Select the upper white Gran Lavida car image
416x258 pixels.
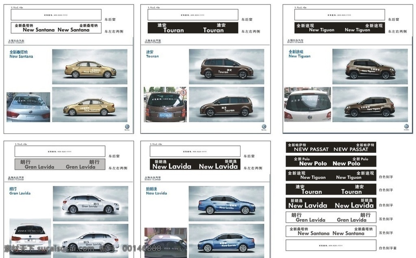(91, 203)
